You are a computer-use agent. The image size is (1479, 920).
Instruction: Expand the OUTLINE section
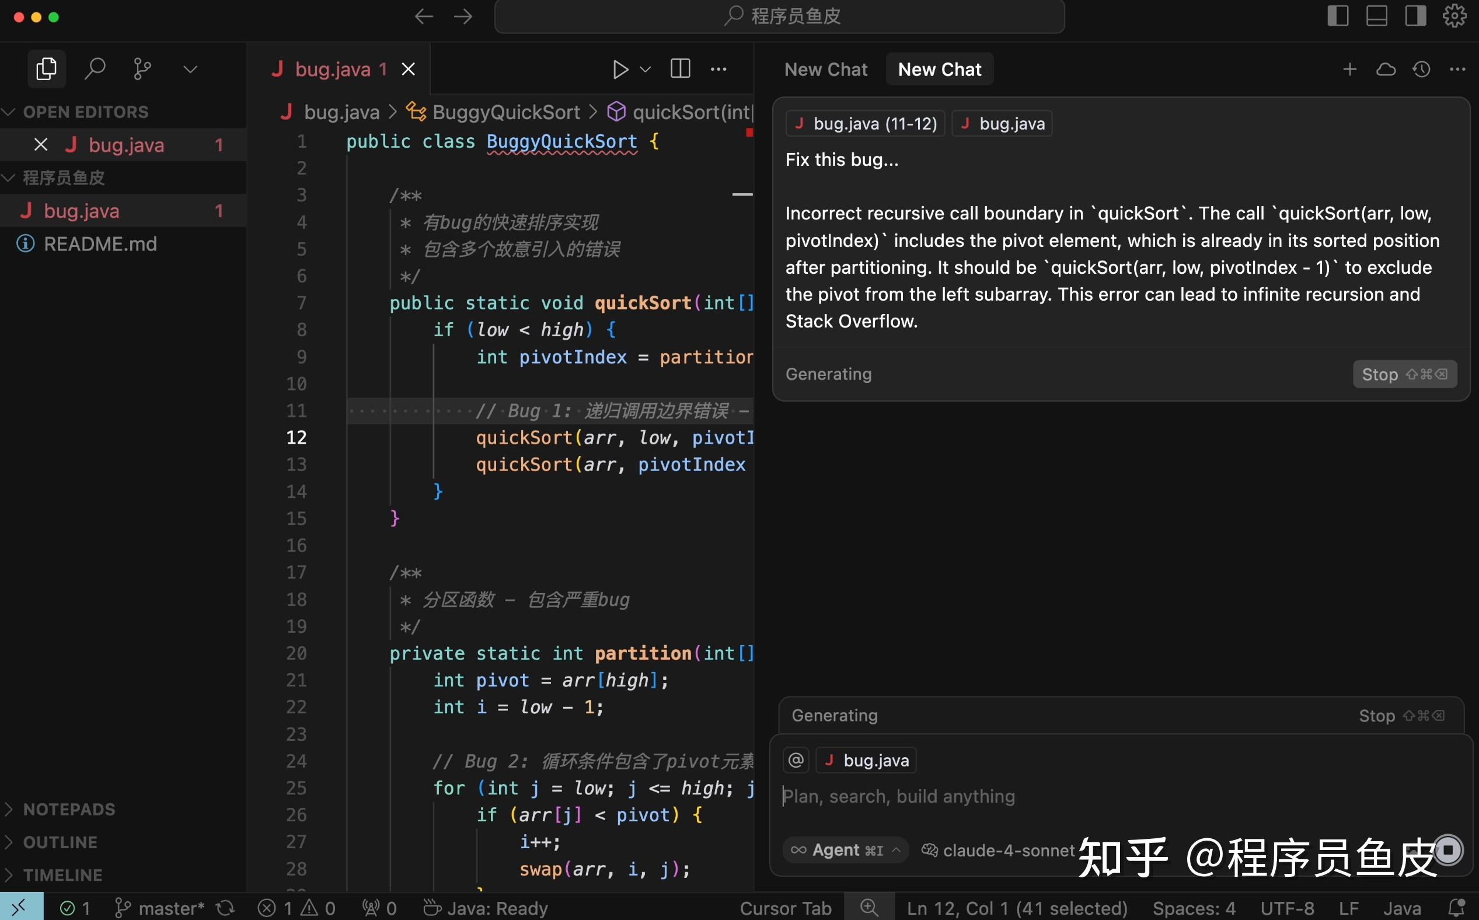pos(59,842)
